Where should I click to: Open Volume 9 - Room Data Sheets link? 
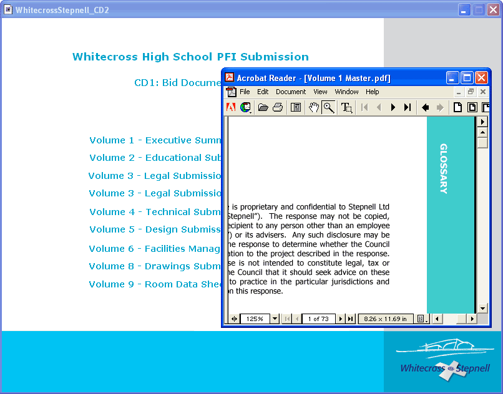coord(155,284)
